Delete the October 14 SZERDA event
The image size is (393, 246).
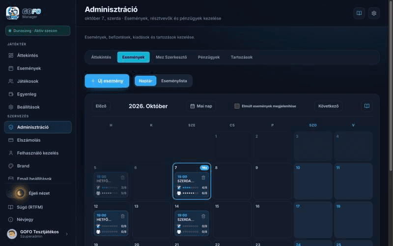203,216
